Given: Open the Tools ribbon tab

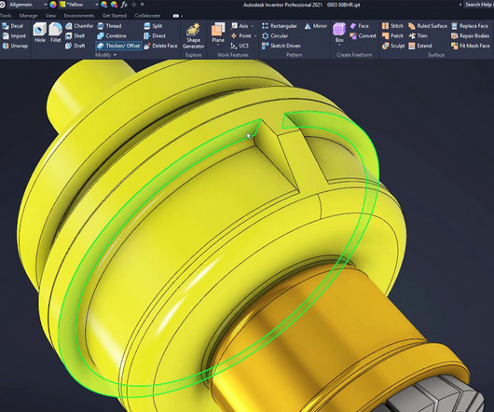Looking at the screenshot, I should tap(6, 16).
